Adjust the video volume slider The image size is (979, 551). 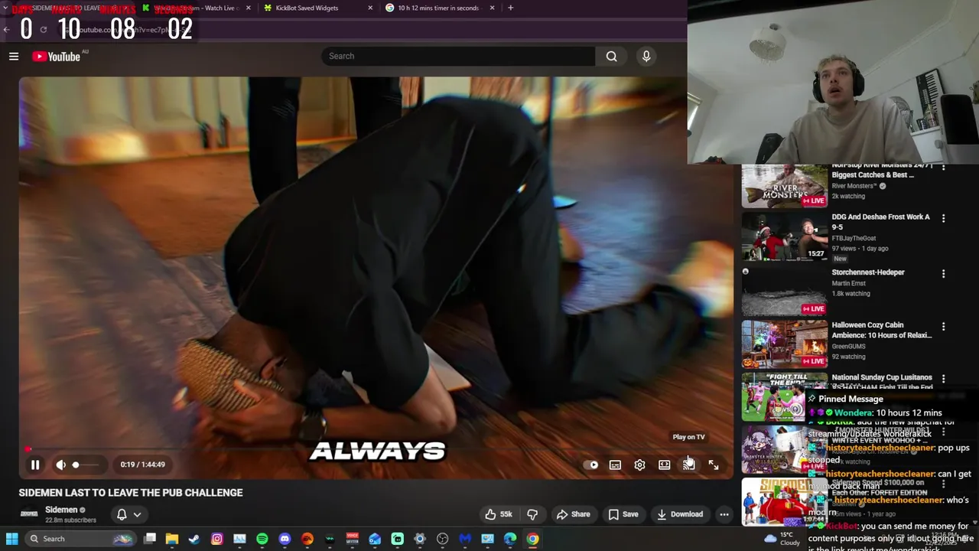[x=86, y=465]
